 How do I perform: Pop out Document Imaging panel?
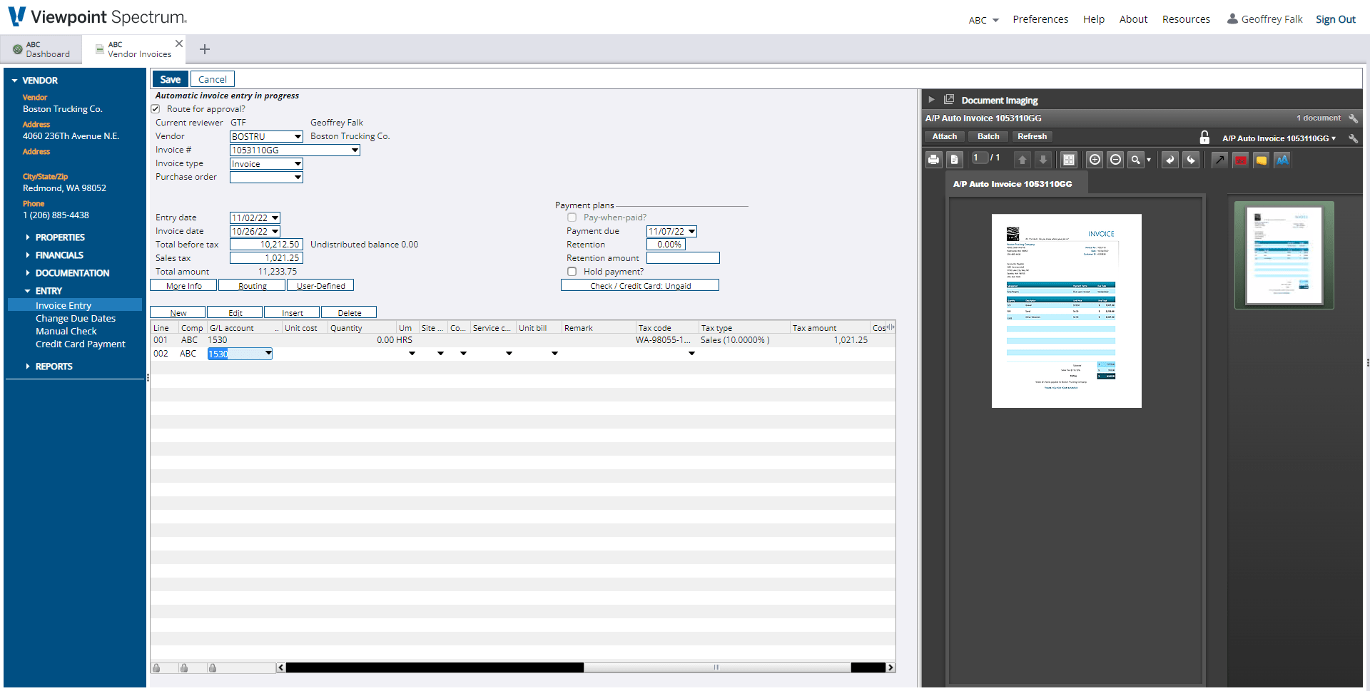[949, 100]
